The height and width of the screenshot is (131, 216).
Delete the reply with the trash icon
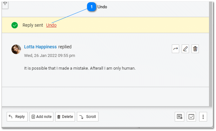(x=195, y=49)
